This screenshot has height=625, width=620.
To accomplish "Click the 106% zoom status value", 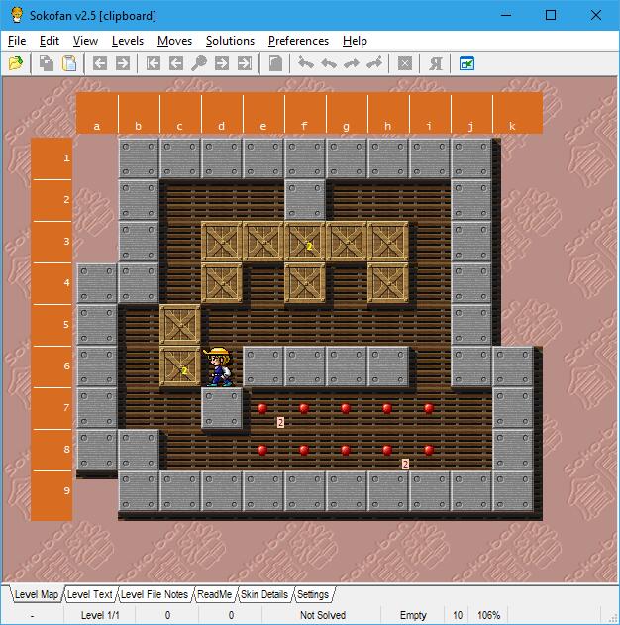I will pos(488,615).
